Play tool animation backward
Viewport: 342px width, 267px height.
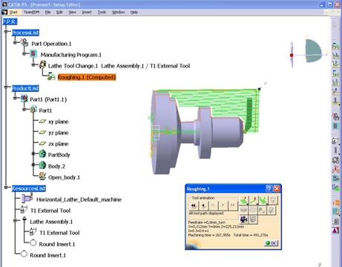pyautogui.click(x=203, y=205)
